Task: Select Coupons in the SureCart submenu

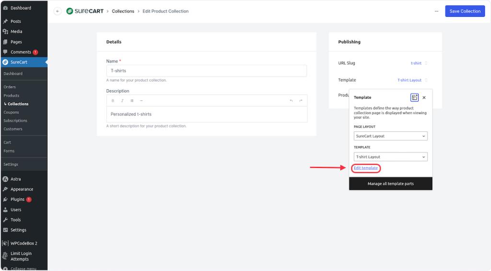Action: click(12, 112)
